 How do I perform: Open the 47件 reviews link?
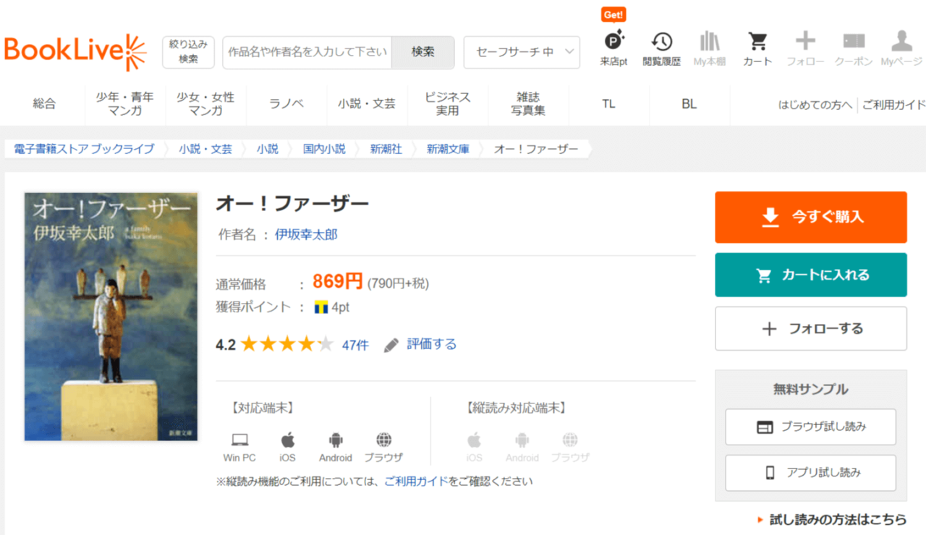click(355, 345)
